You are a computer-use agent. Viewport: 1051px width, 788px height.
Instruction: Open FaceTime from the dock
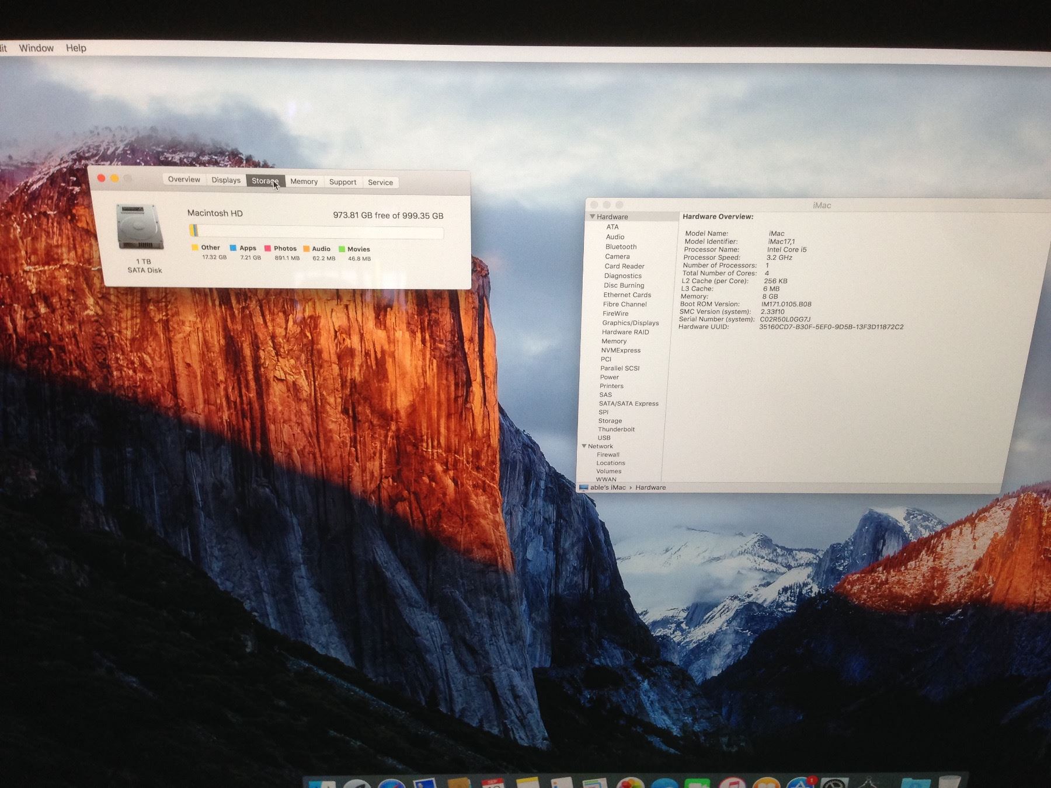(697, 783)
